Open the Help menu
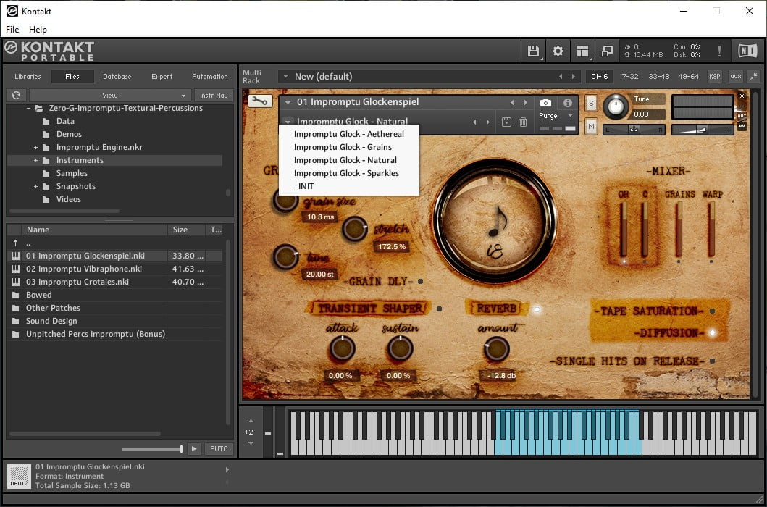The width and height of the screenshot is (767, 507). [38, 30]
